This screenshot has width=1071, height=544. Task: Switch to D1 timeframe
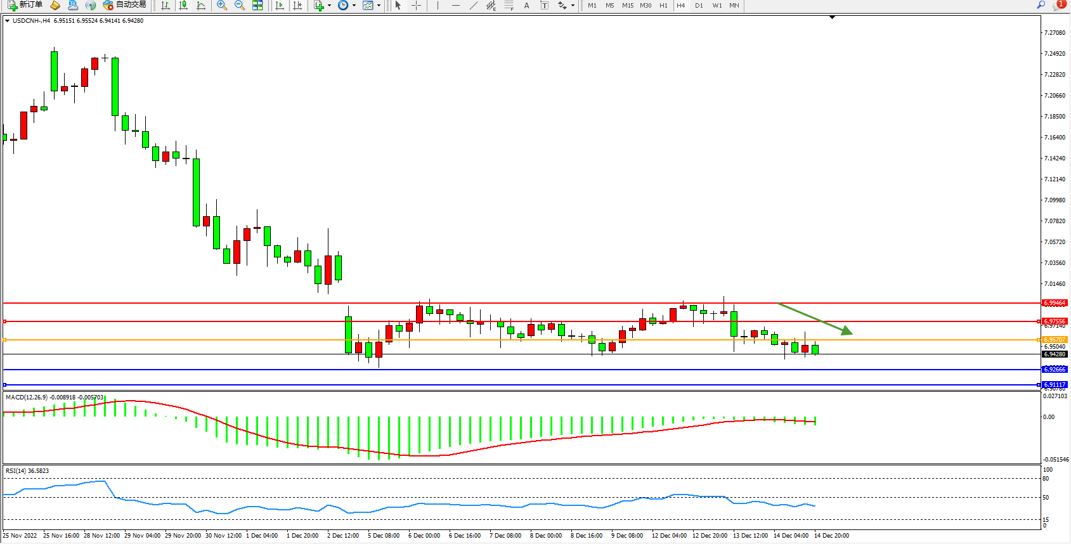pyautogui.click(x=699, y=5)
